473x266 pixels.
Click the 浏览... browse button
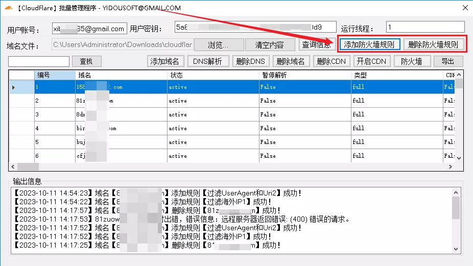click(219, 45)
